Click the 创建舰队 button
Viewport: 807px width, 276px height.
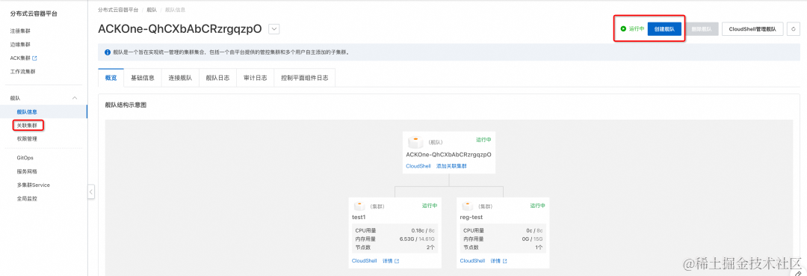pos(664,29)
